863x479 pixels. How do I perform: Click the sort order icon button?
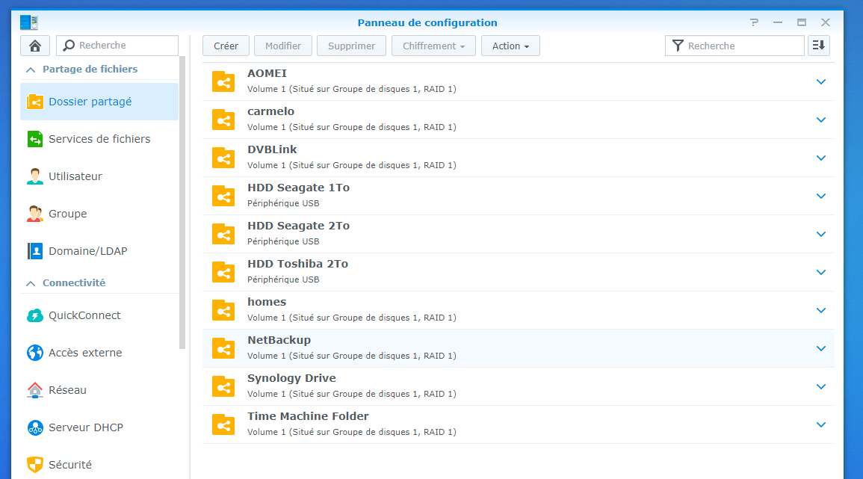pyautogui.click(x=818, y=46)
